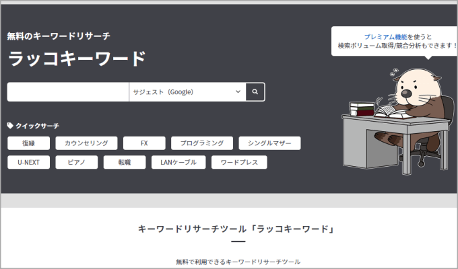Viewport: 458px width, 269px height.
Task: Pick the プログラミング quick search tag
Action: [202, 143]
